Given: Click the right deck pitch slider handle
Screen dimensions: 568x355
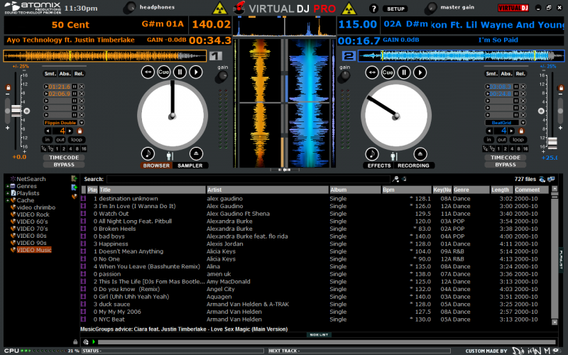Looking at the screenshot, I should coord(552,143).
